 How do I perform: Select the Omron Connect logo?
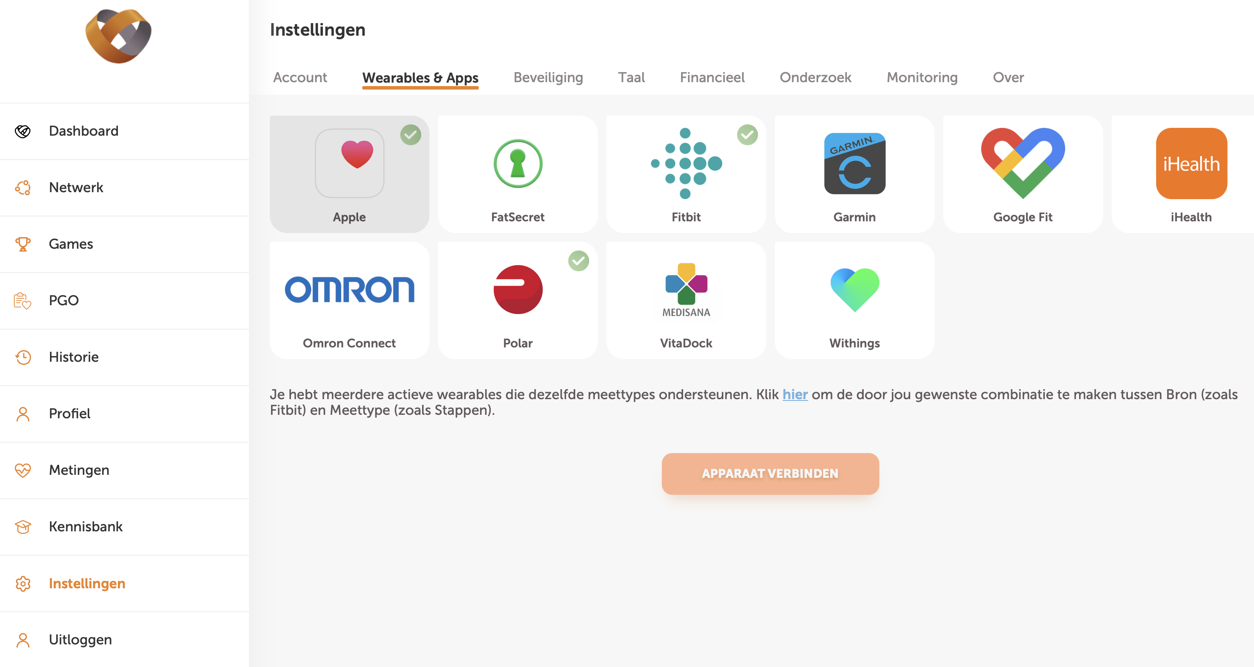pyautogui.click(x=349, y=290)
